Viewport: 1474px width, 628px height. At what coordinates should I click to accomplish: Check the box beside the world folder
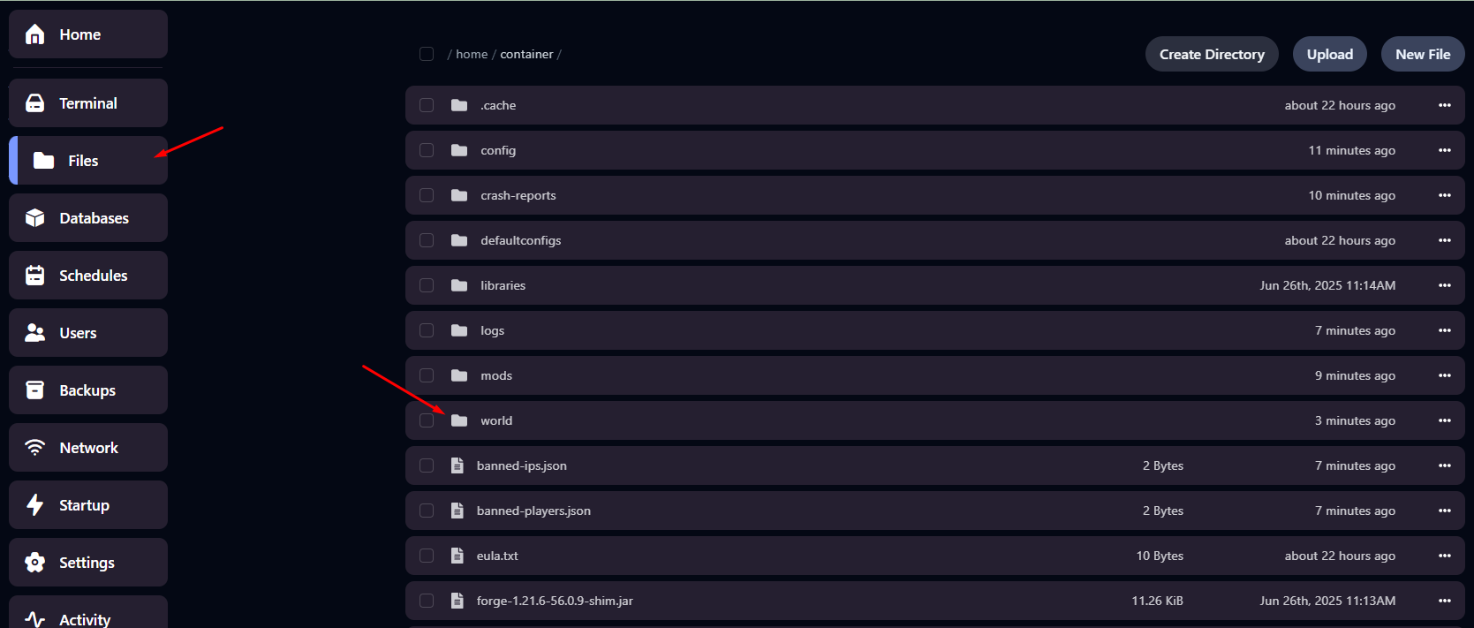(427, 420)
